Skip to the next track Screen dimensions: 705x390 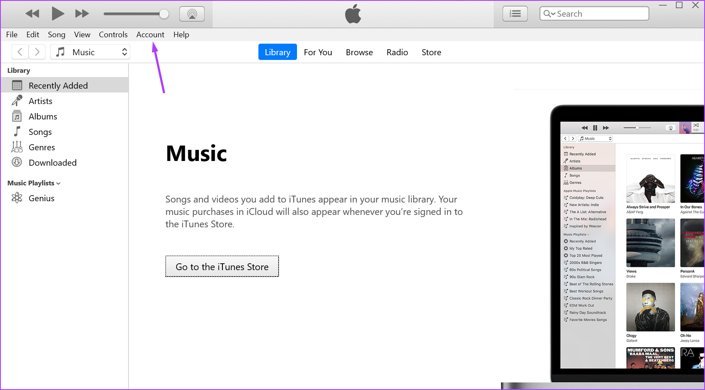[82, 14]
